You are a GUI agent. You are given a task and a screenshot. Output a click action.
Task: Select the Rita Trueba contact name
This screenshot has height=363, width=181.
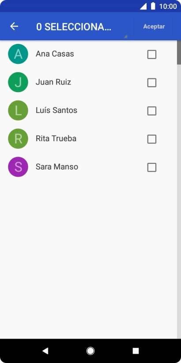coord(56,139)
